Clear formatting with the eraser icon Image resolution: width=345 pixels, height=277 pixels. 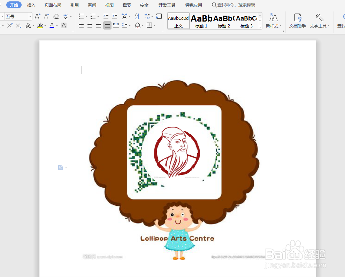(56, 16)
